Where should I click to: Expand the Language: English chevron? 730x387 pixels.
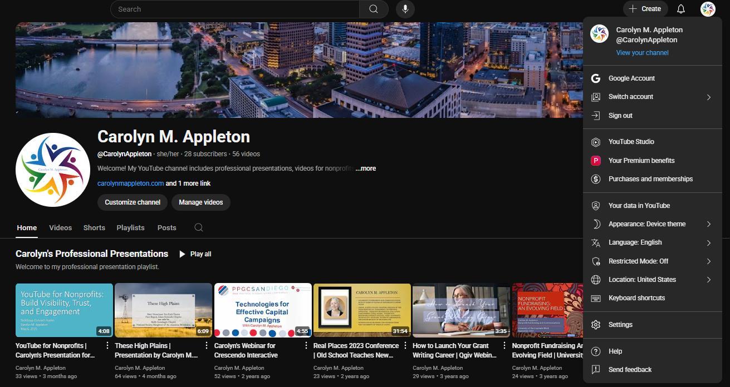[x=709, y=242]
